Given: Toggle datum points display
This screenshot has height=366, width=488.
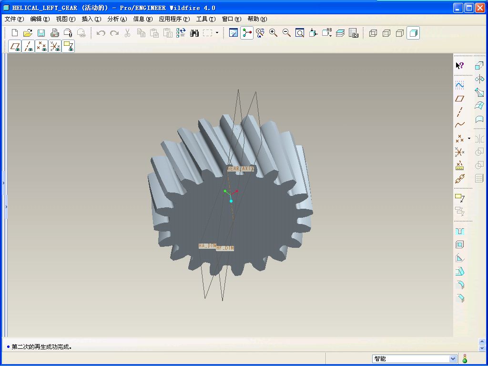Looking at the screenshot, I should 41,46.
